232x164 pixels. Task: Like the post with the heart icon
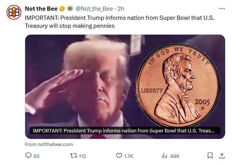pyautogui.click(x=119, y=156)
